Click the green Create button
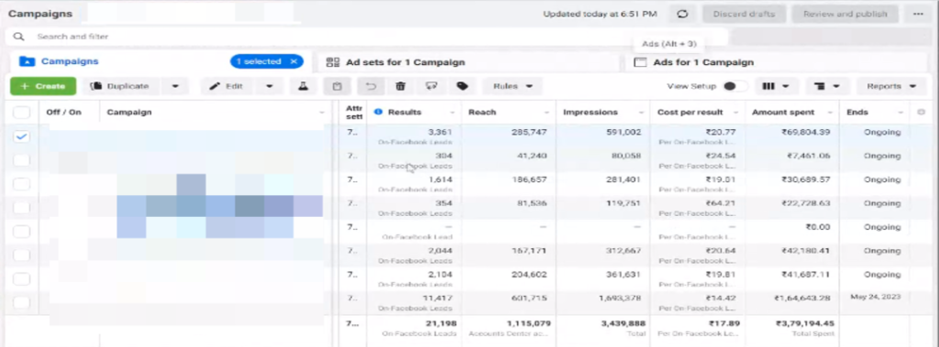 coord(43,86)
